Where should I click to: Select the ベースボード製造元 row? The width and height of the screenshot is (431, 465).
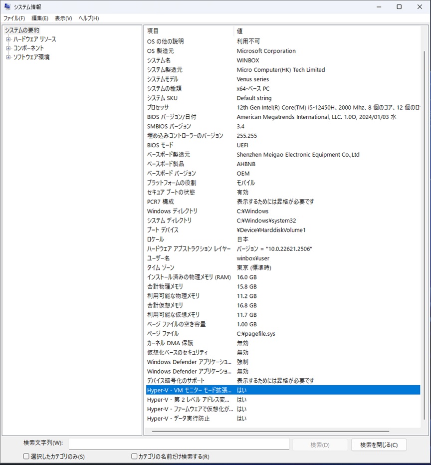click(283, 155)
